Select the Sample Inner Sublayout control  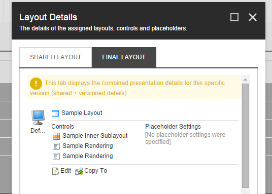coord(95,136)
